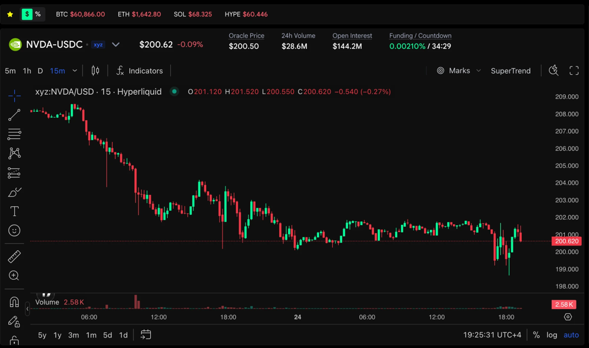Open the Indicators menu
Image resolution: width=589 pixels, height=348 pixels.
140,71
